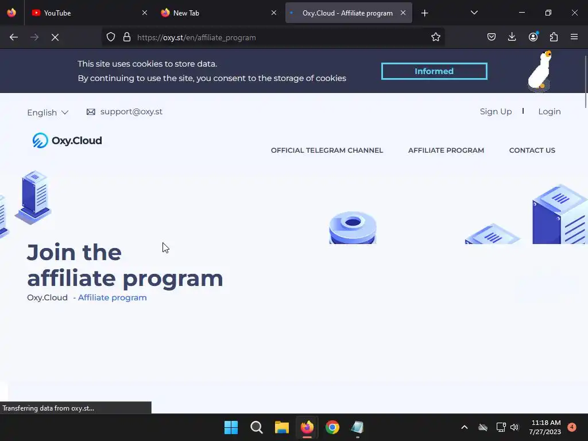Open the tracking protection shield icon

(x=111, y=37)
